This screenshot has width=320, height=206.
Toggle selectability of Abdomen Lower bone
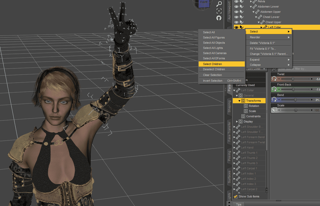click(242, 7)
